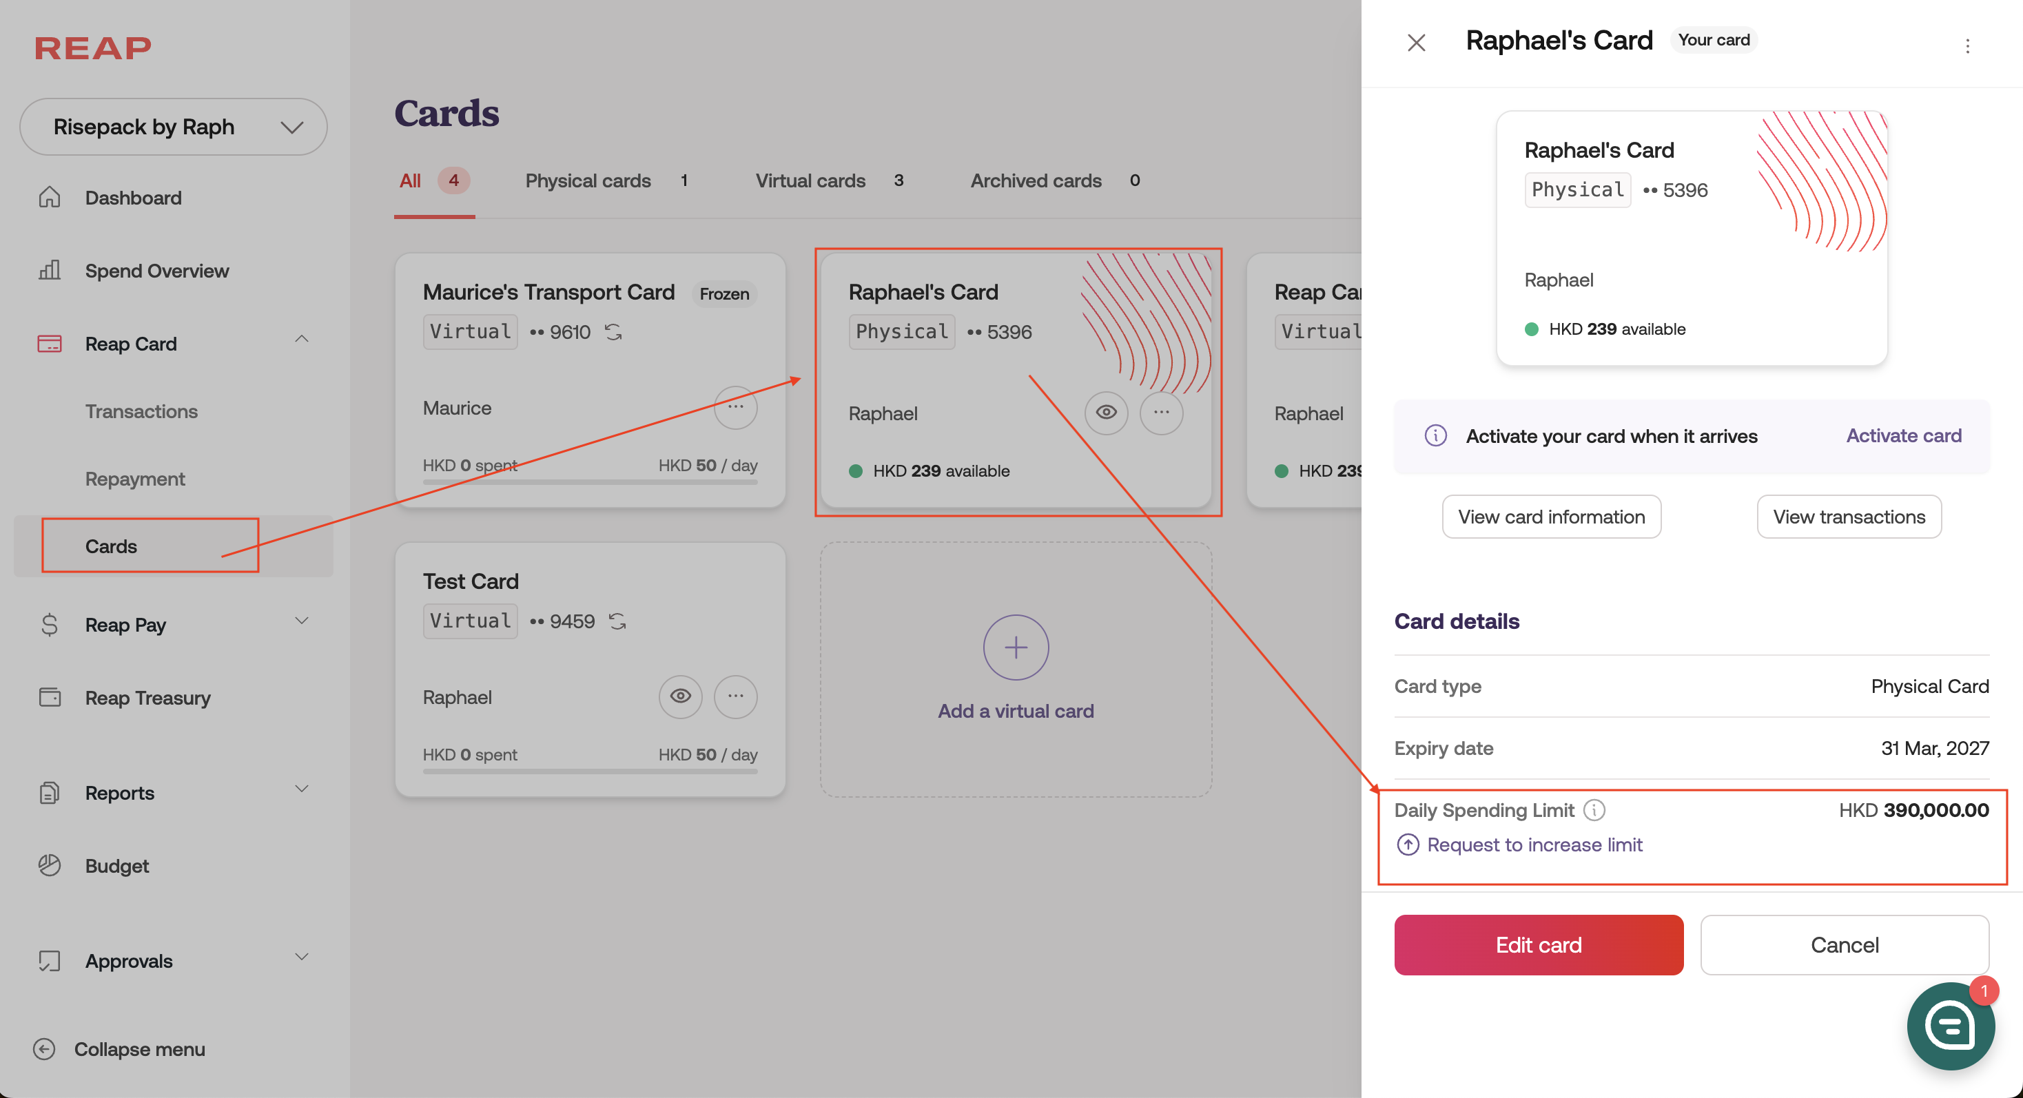
Task: Expand the Reap Pay menu section
Action: 302,621
